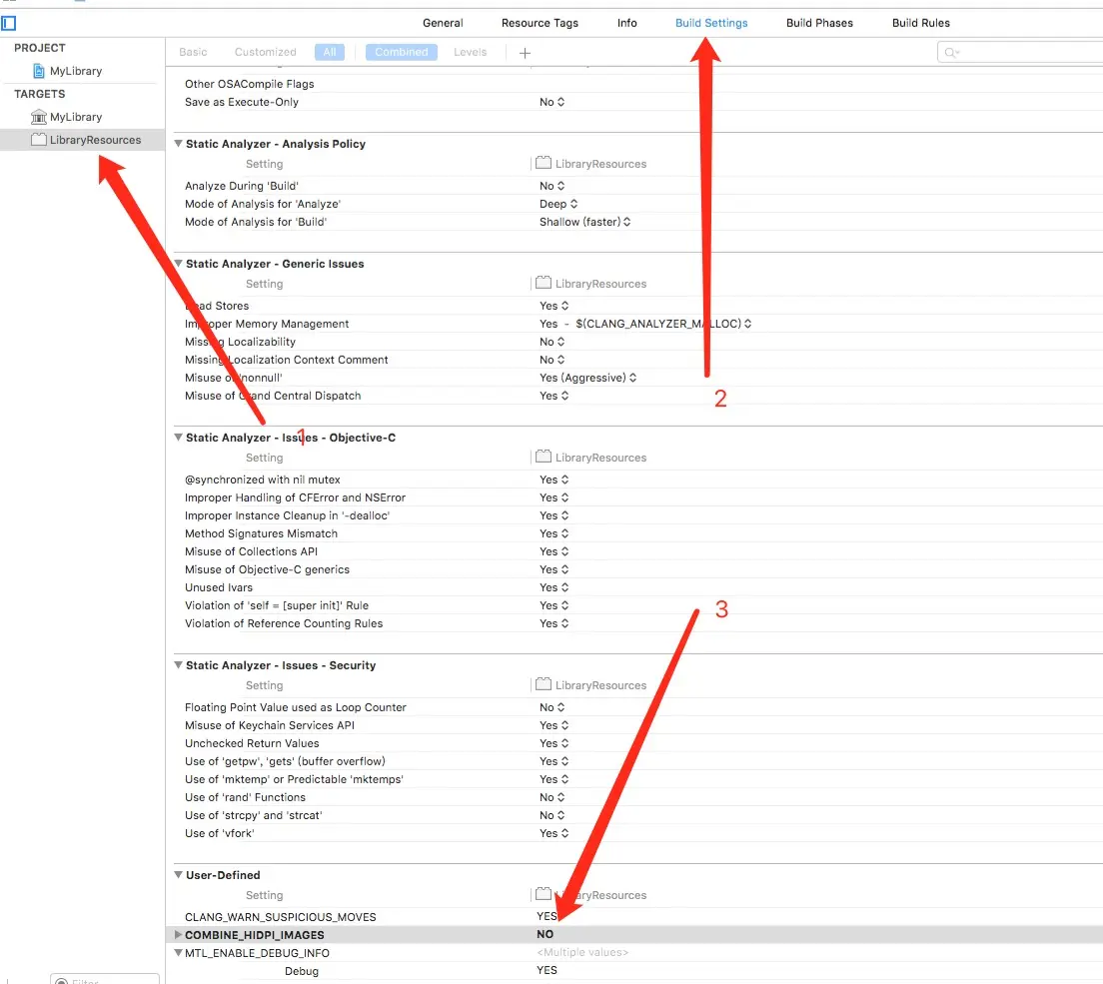Expand the COMBINE_HIDPI_IMAGES setting row

click(x=178, y=935)
